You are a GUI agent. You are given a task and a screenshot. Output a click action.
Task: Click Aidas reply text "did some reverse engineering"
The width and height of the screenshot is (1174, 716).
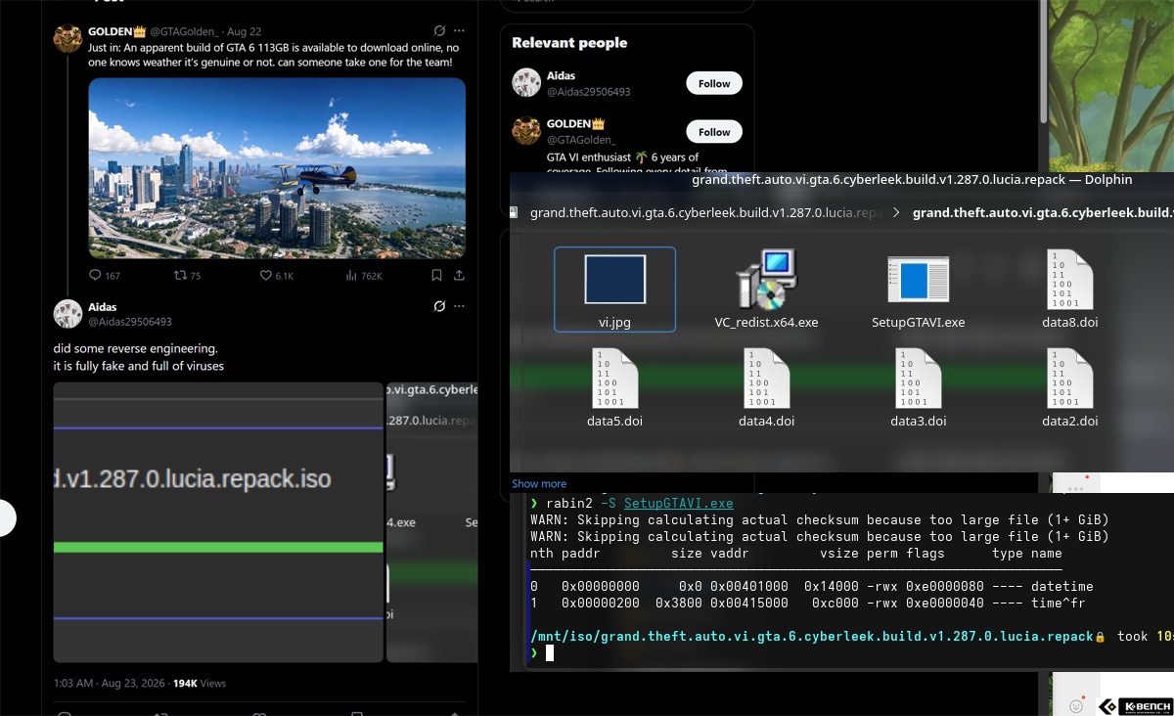(x=136, y=349)
